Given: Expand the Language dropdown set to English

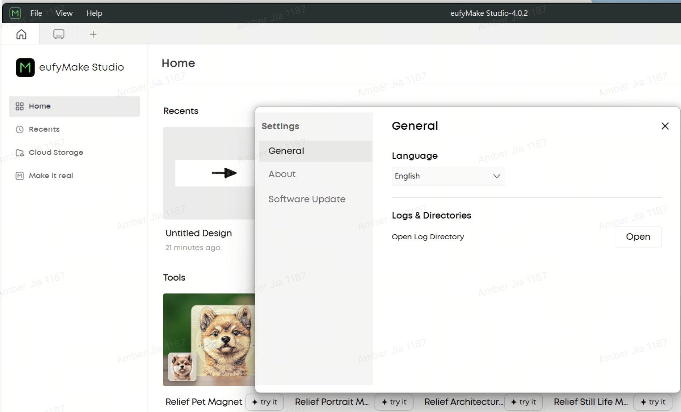Looking at the screenshot, I should [x=448, y=176].
